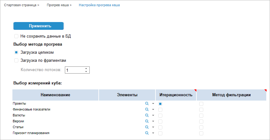Image resolution: width=270 pixels, height=140 pixels.
Task: Select "Загрузка по фрагментам" checkbox
Action: (x=16, y=60)
